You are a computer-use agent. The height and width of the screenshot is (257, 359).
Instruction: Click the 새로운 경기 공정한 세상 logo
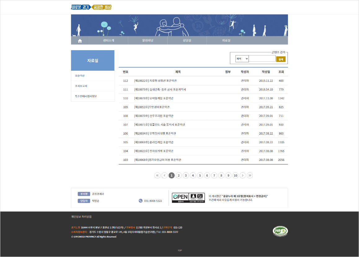pos(91,7)
